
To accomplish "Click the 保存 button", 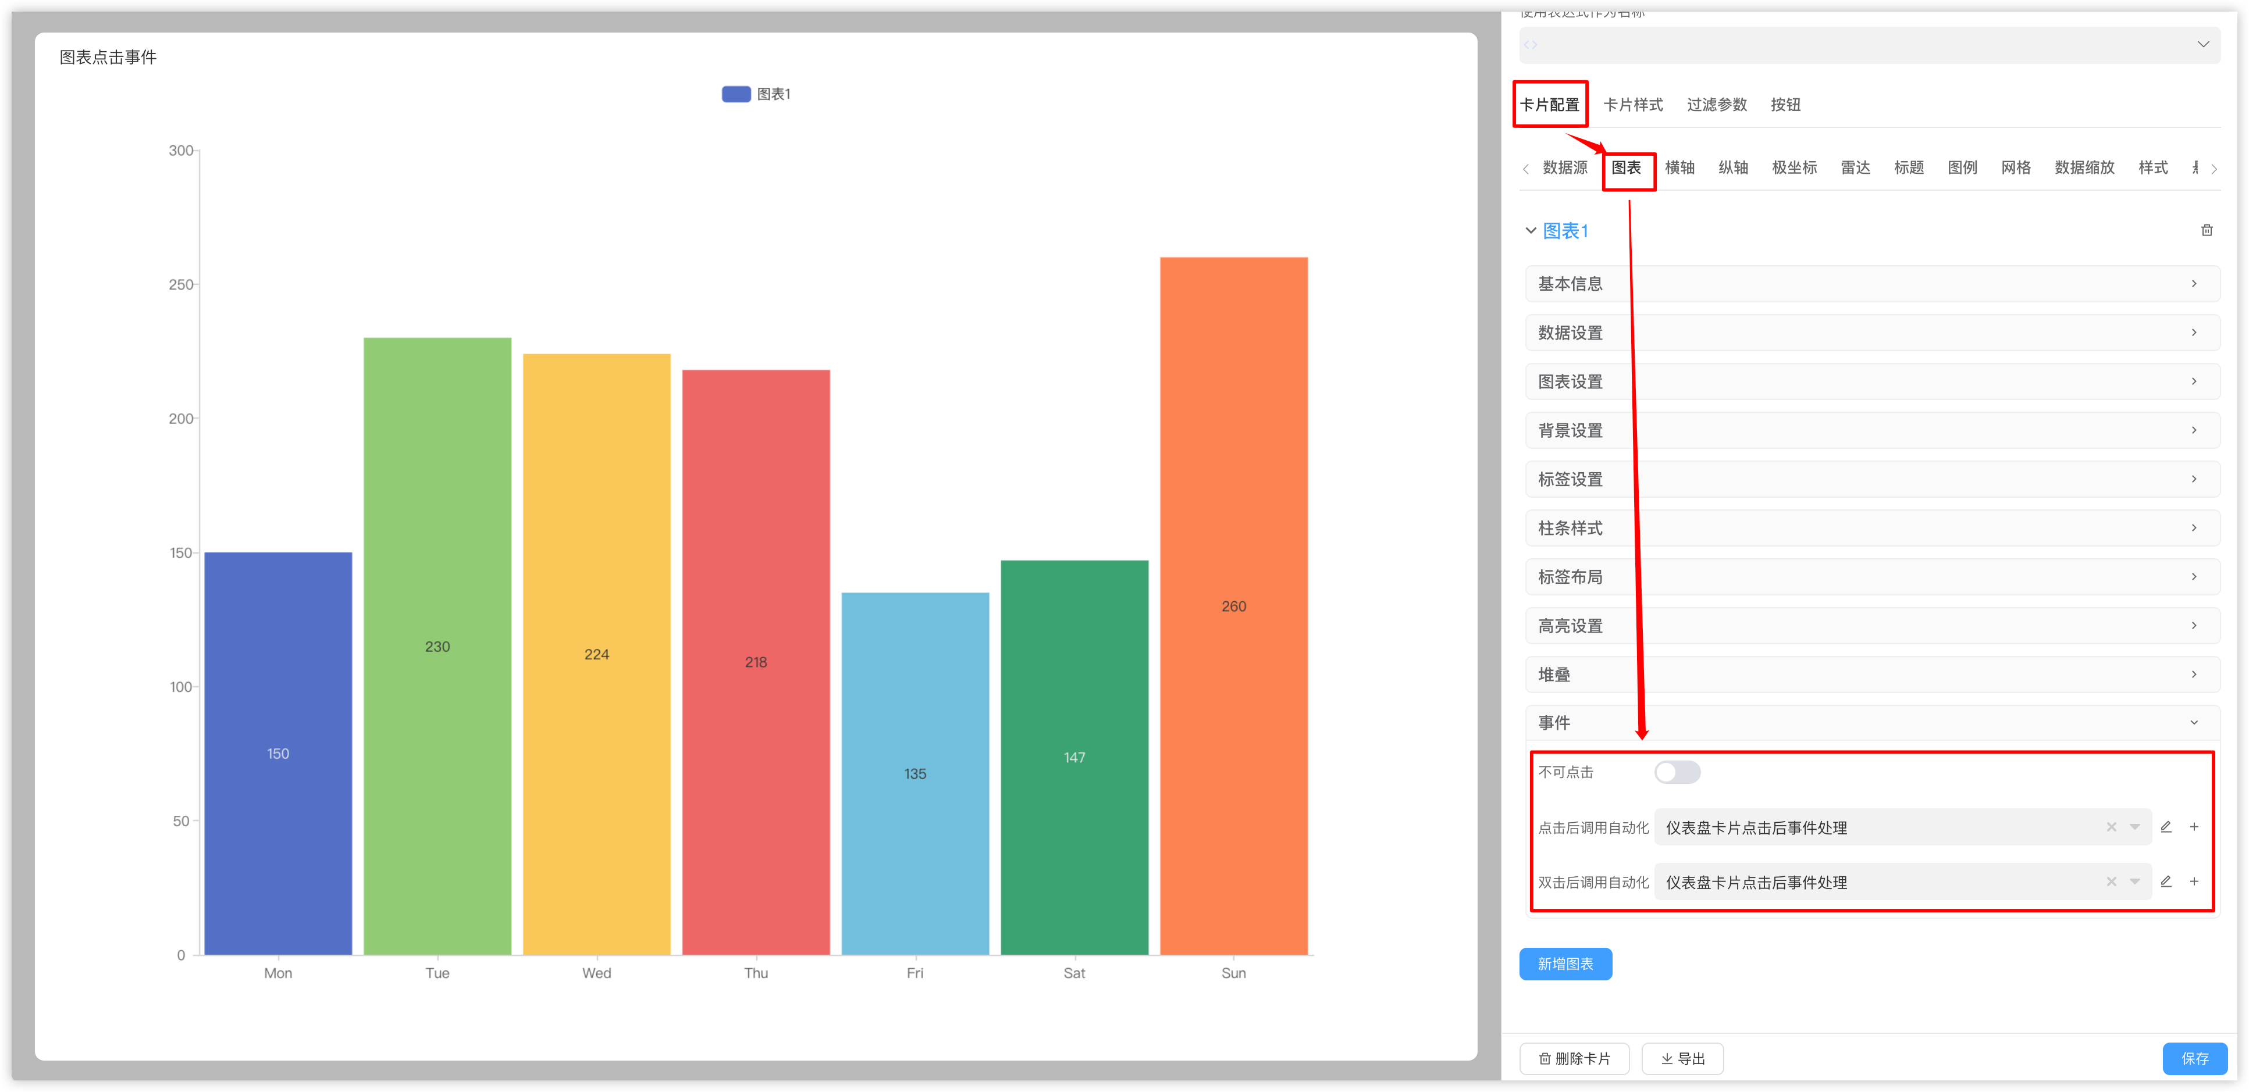I will coord(2194,1058).
